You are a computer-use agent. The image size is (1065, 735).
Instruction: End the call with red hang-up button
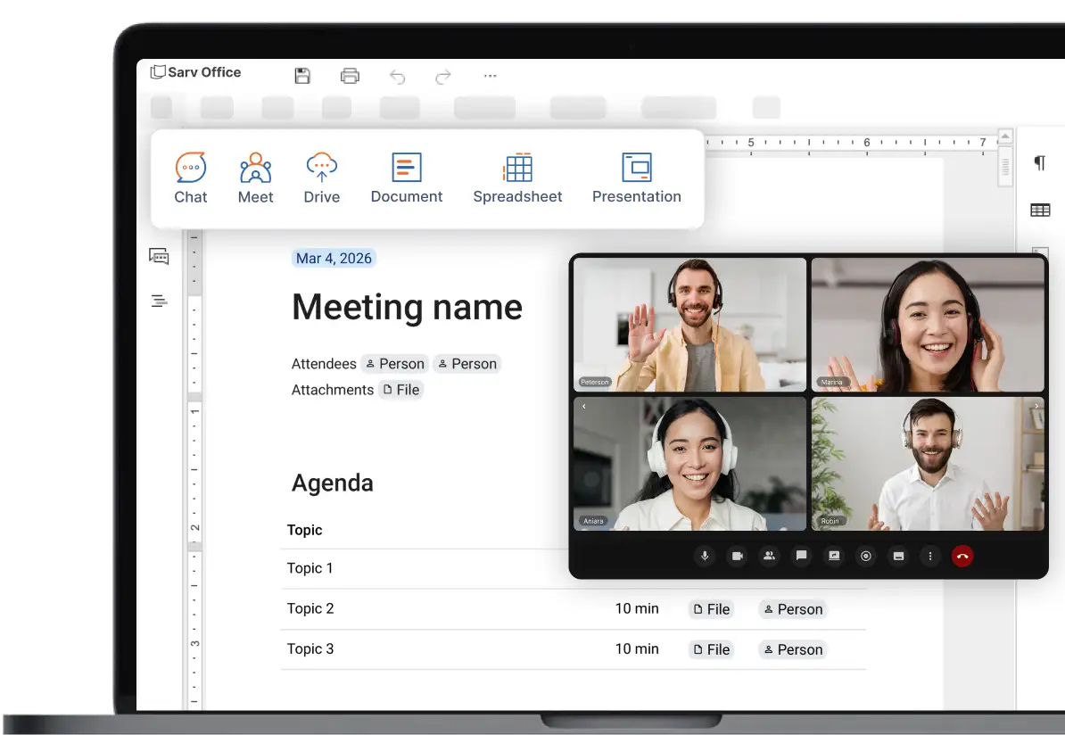962,556
